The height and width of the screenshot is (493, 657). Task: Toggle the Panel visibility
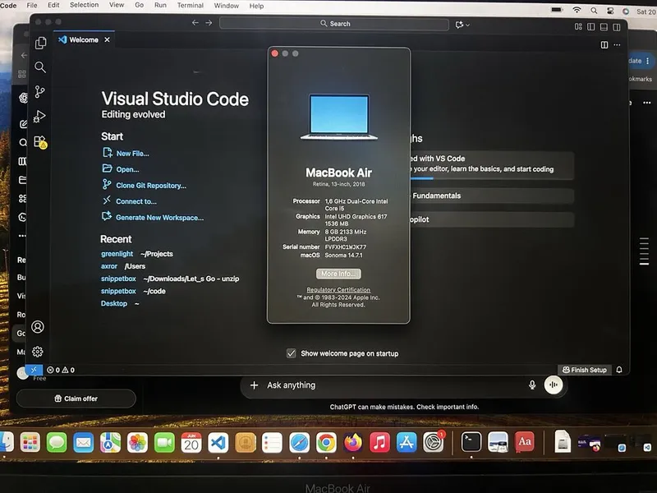pyautogui.click(x=604, y=26)
